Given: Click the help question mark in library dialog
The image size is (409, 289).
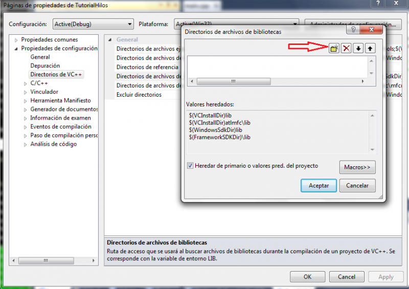Looking at the screenshot, I should click(353, 30).
